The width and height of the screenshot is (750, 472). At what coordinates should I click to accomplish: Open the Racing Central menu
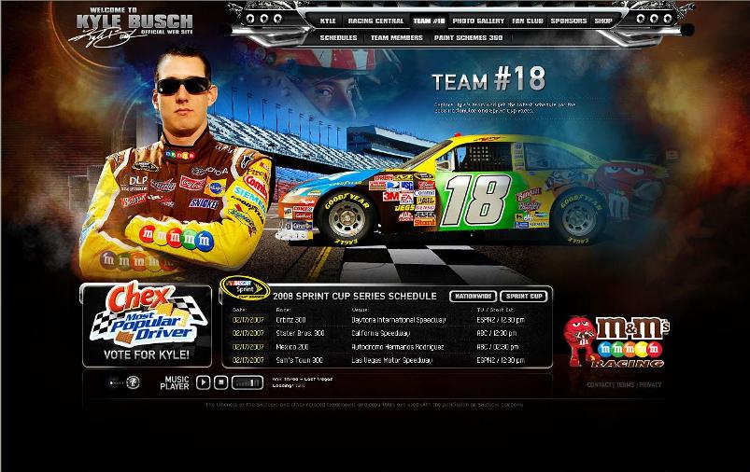[x=376, y=21]
